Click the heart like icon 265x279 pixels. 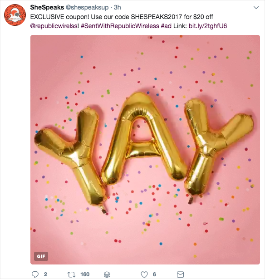pyautogui.click(x=144, y=274)
